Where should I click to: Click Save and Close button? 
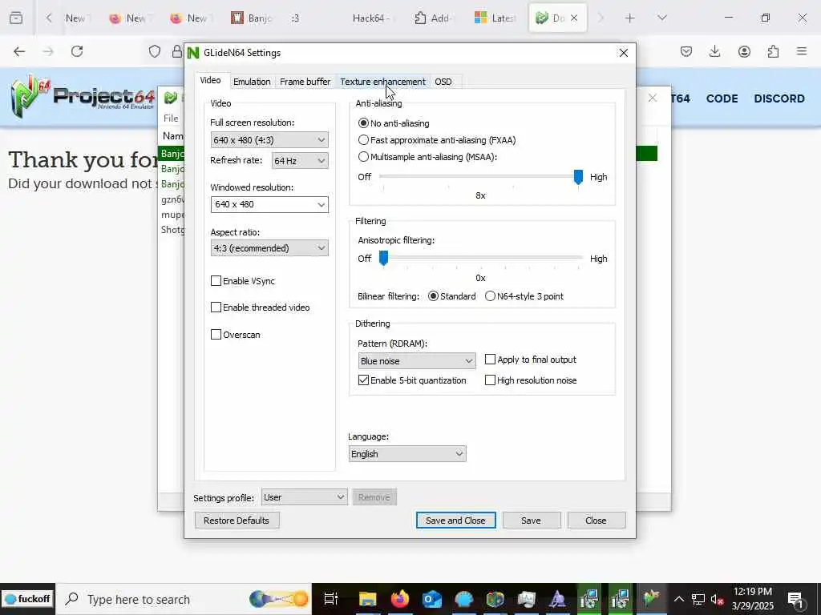point(455,521)
